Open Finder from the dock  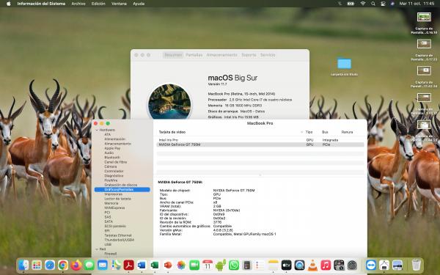pos(23,265)
